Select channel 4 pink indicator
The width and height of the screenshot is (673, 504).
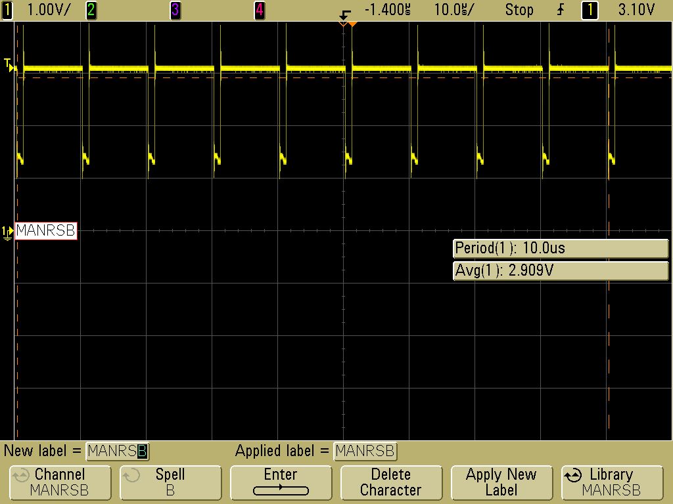[259, 10]
